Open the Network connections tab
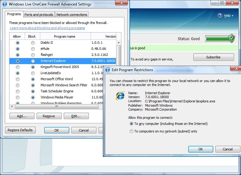Image resolution: width=241 pixels, height=175 pixels. tap(72, 15)
